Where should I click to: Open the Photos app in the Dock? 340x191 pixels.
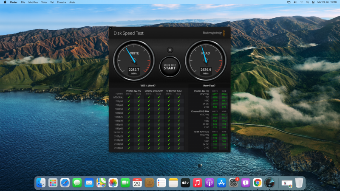113,183
